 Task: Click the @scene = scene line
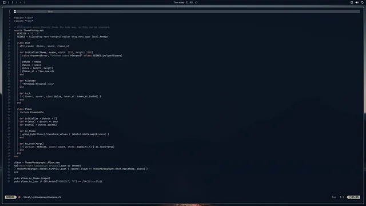[x=31, y=65]
